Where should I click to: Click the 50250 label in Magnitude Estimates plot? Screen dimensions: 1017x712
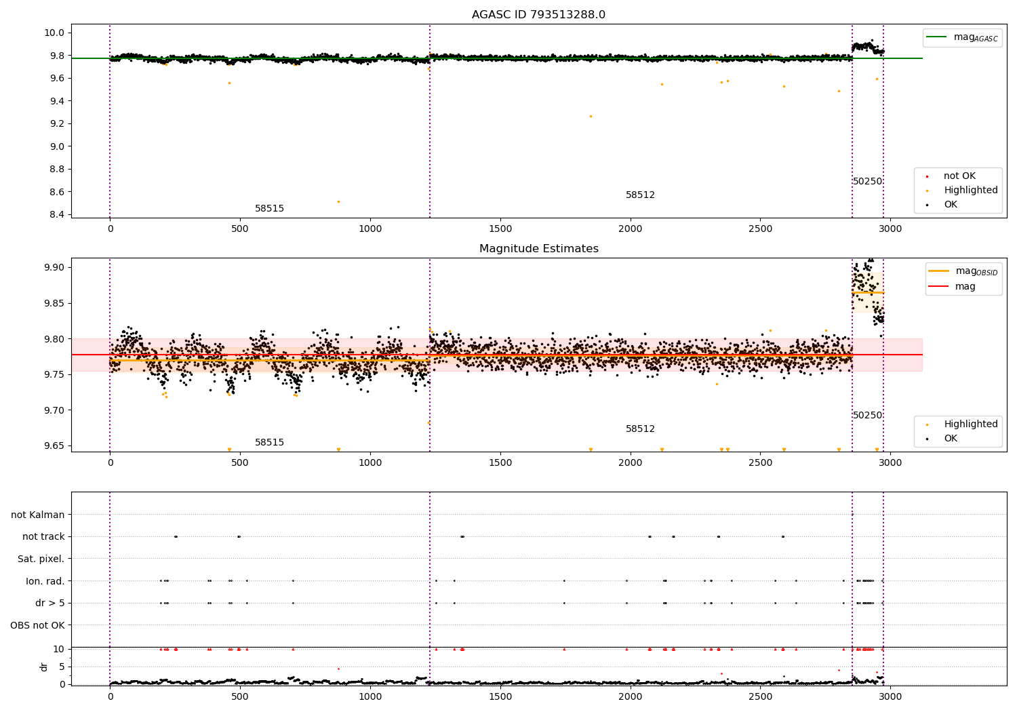click(x=867, y=416)
